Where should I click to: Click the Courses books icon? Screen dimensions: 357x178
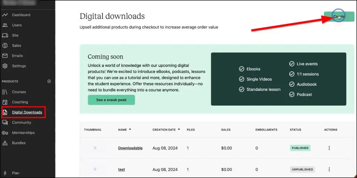coord(5,92)
